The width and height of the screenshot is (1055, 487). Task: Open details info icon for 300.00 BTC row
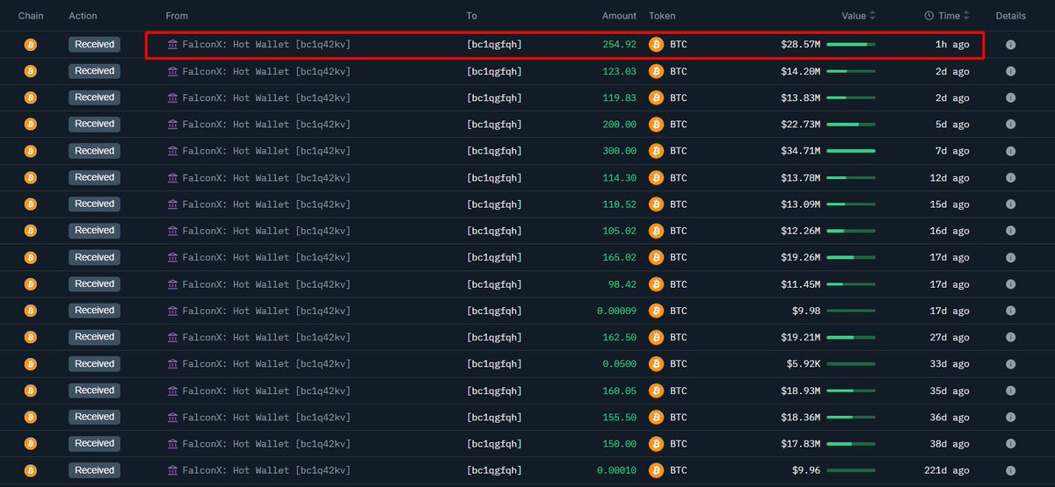tap(1010, 151)
